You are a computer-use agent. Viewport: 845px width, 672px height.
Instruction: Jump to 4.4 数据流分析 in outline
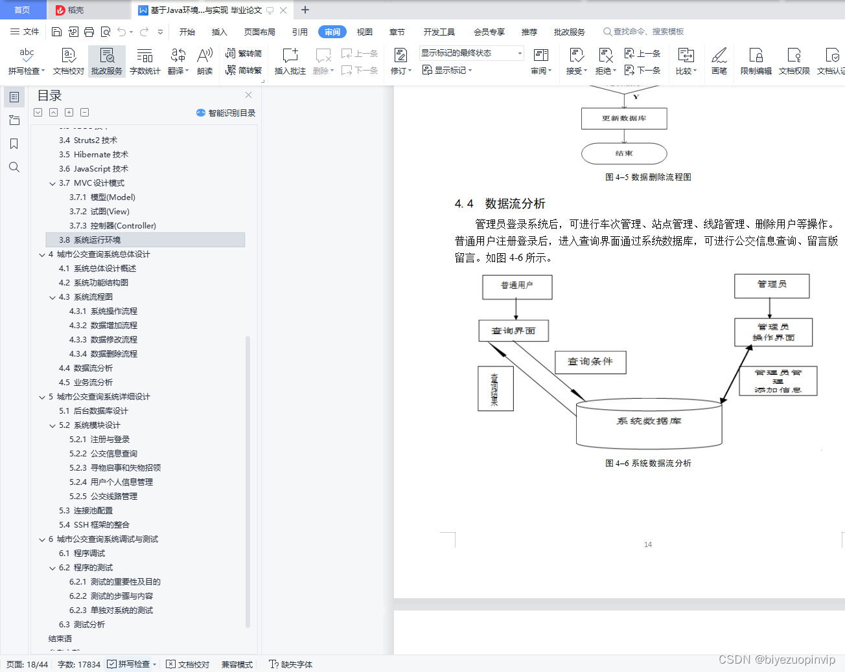86,368
